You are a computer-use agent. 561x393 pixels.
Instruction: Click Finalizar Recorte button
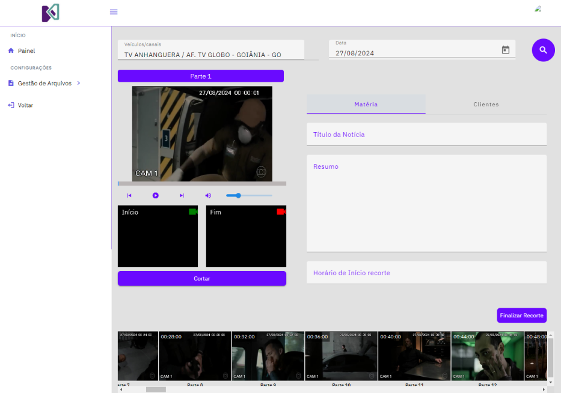click(x=521, y=315)
